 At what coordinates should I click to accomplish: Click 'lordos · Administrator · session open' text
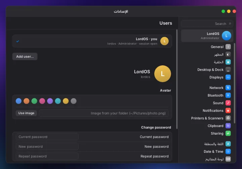click(132, 44)
